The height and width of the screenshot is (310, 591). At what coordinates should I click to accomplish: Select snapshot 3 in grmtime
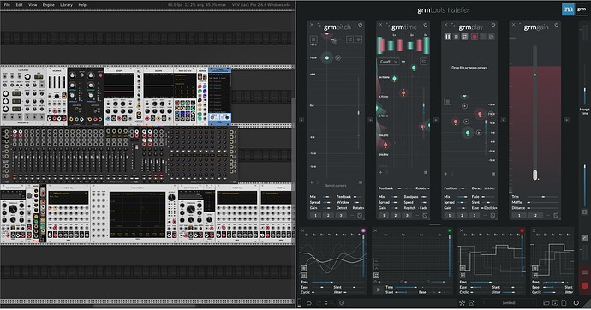point(407,215)
